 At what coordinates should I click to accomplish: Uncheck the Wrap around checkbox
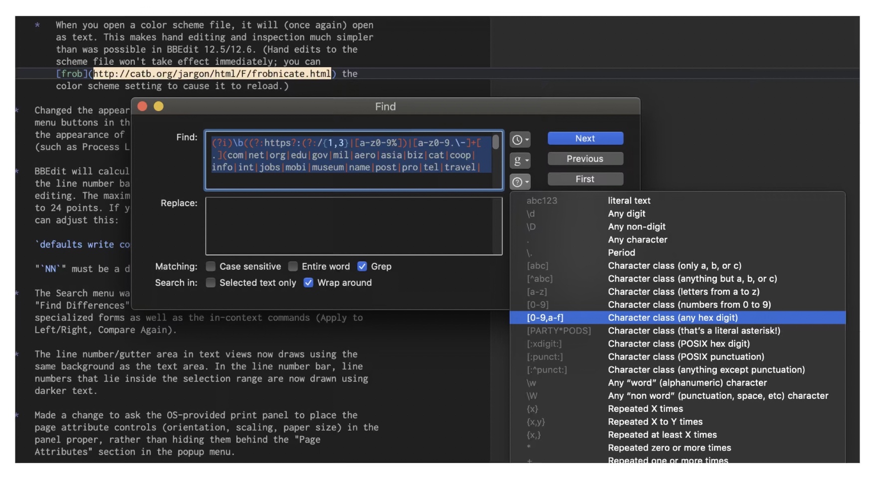click(309, 283)
